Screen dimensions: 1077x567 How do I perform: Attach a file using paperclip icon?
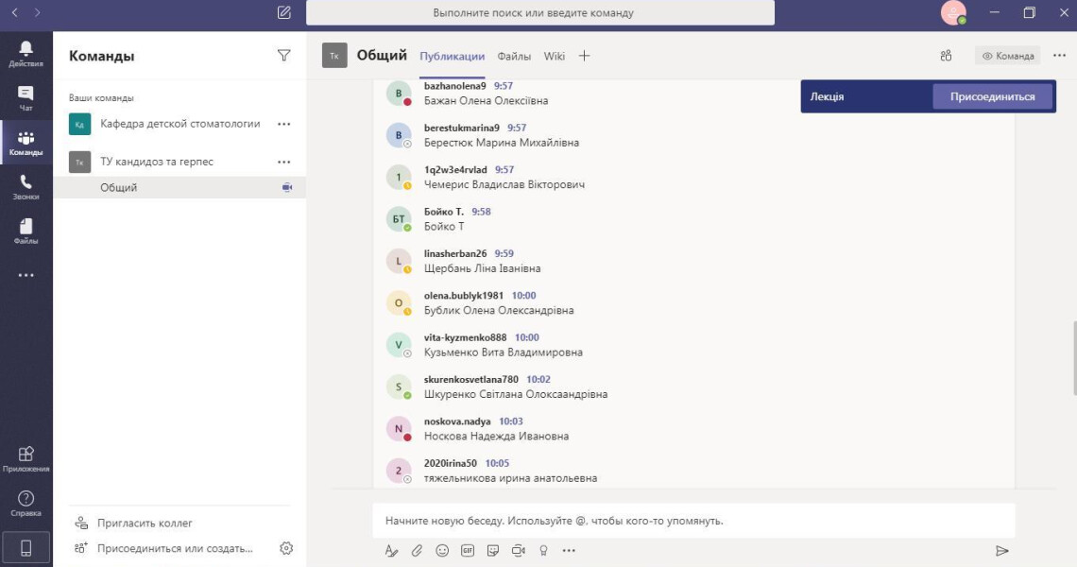417,550
